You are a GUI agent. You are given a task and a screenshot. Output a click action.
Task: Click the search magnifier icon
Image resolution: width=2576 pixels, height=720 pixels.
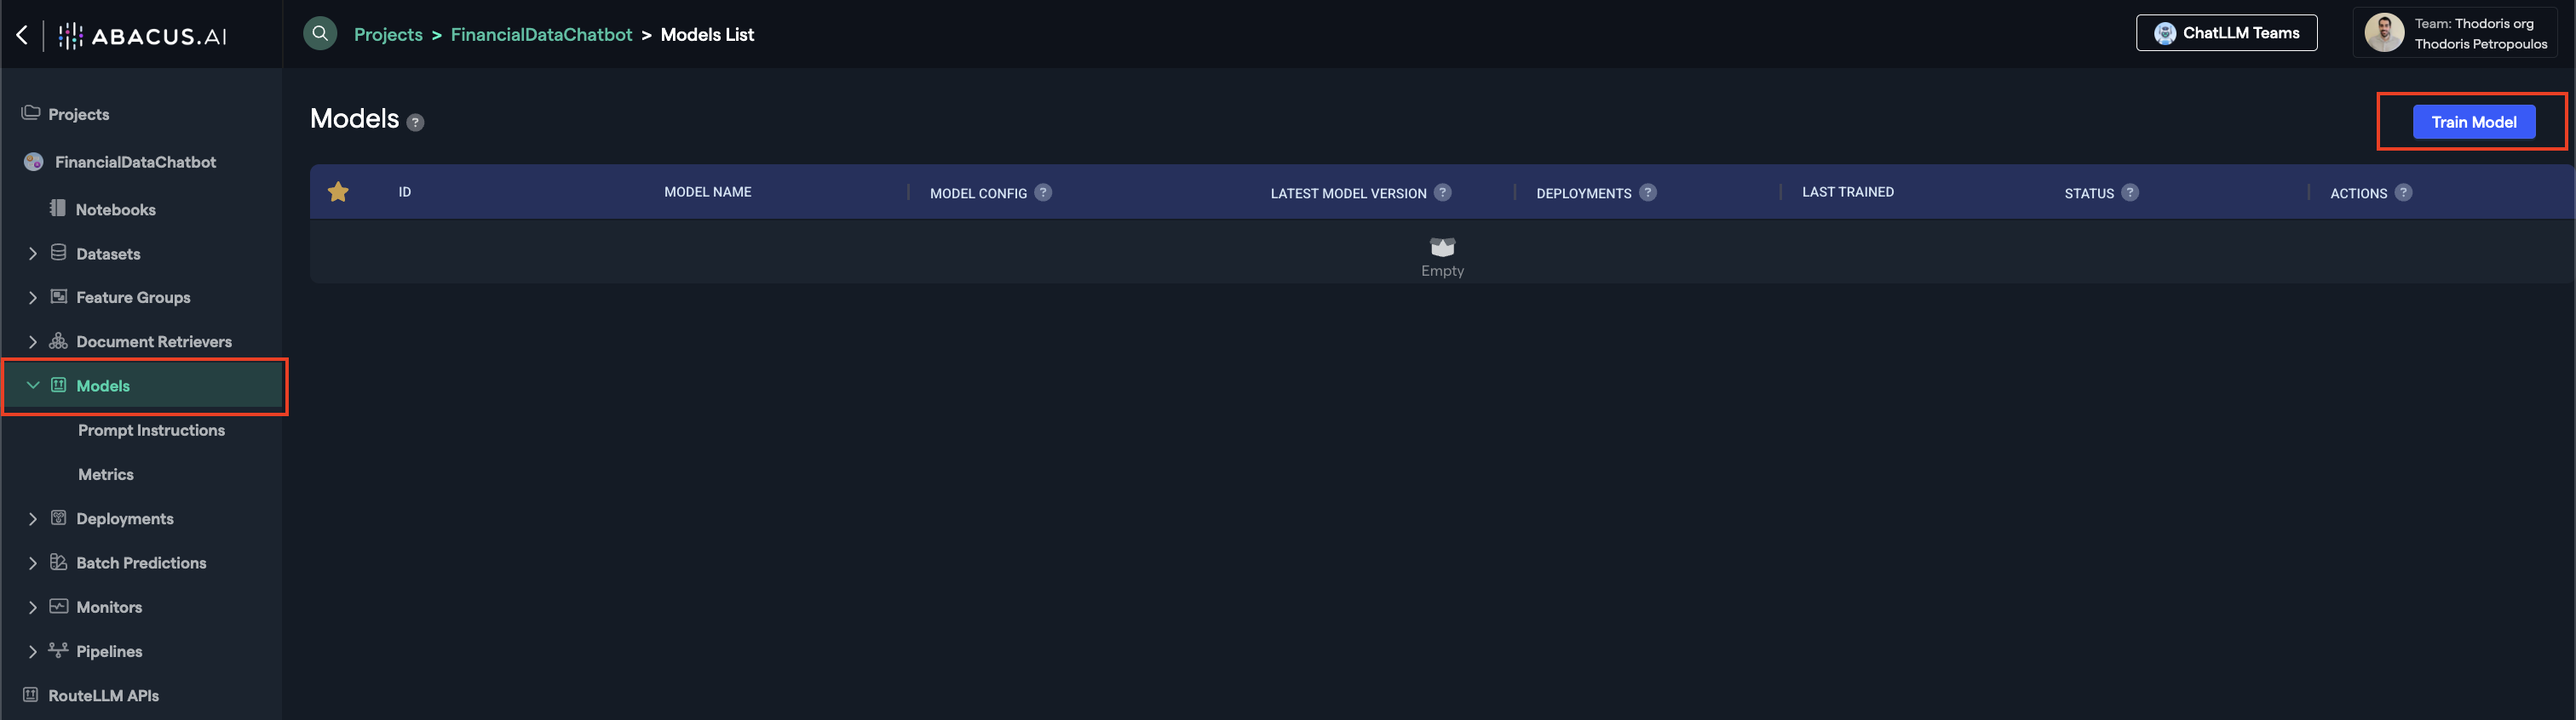click(x=320, y=34)
